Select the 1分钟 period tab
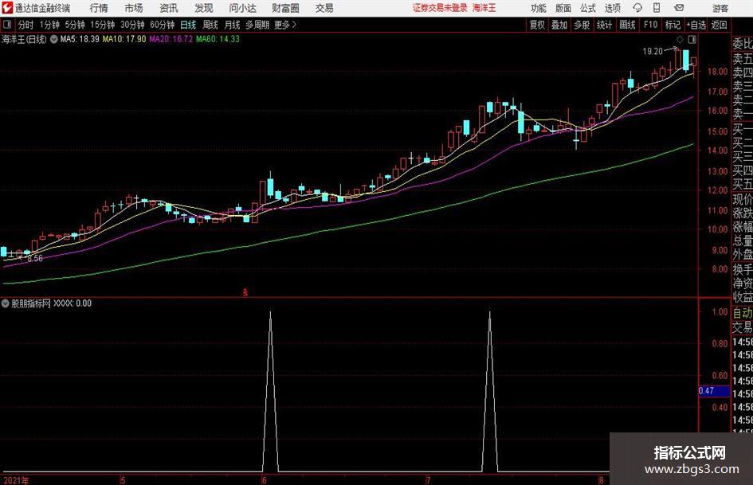Screen dimensions: 753x485 [49, 25]
